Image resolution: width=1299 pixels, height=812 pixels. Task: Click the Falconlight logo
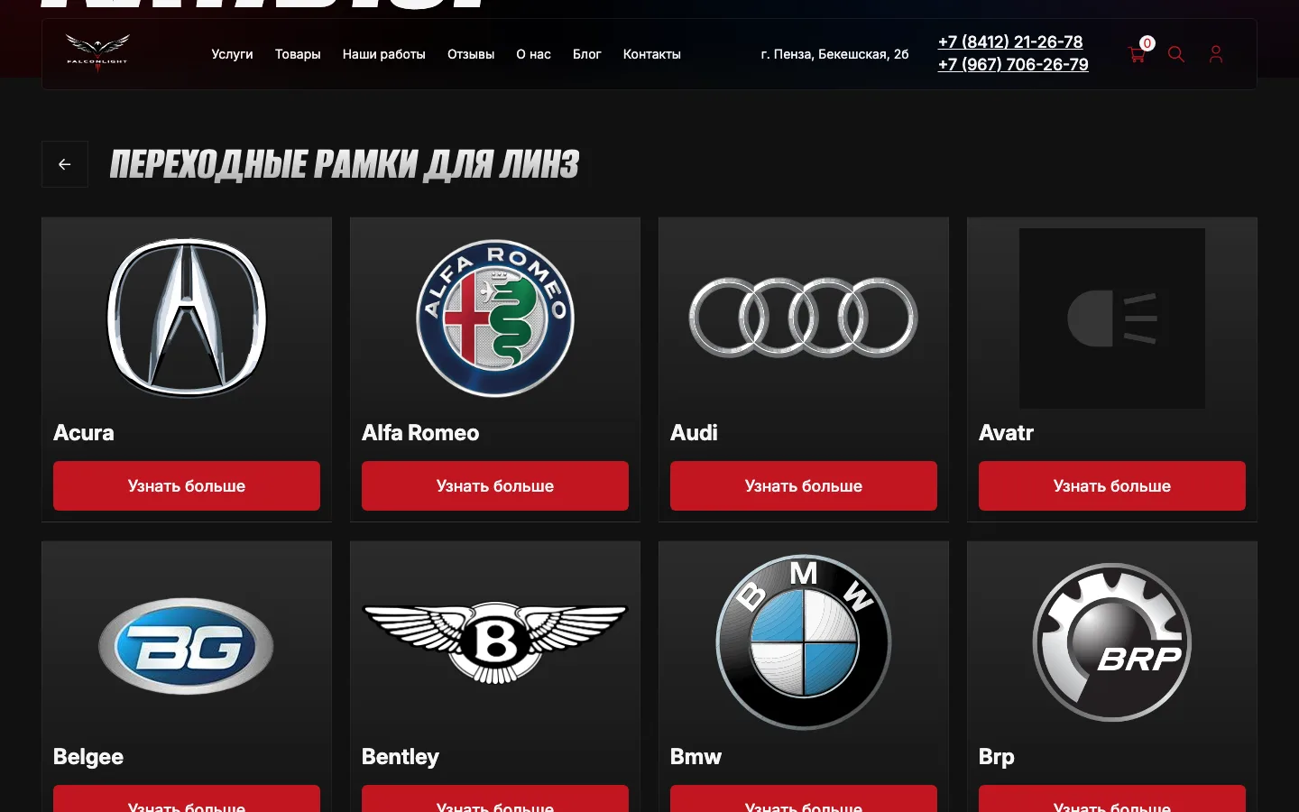pyautogui.click(x=97, y=53)
